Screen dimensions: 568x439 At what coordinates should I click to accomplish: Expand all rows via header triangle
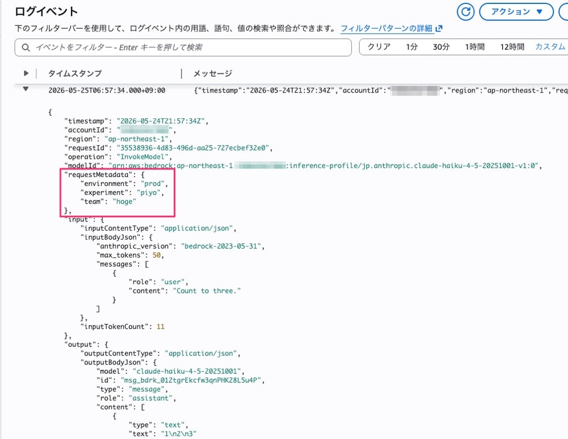coord(26,73)
